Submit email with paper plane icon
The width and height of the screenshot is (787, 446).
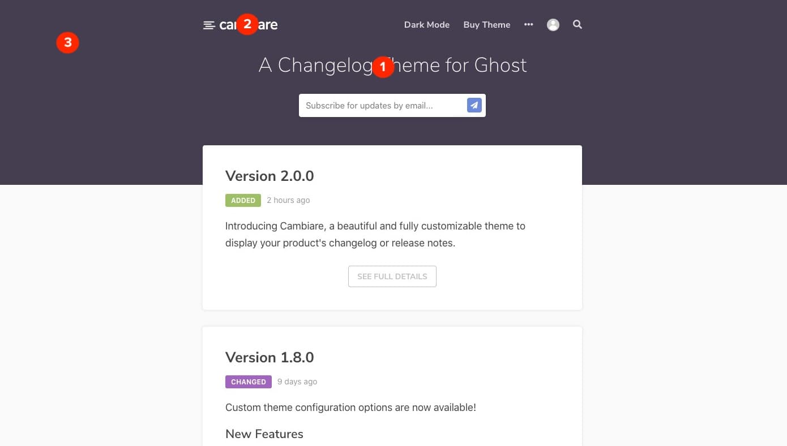[474, 105]
